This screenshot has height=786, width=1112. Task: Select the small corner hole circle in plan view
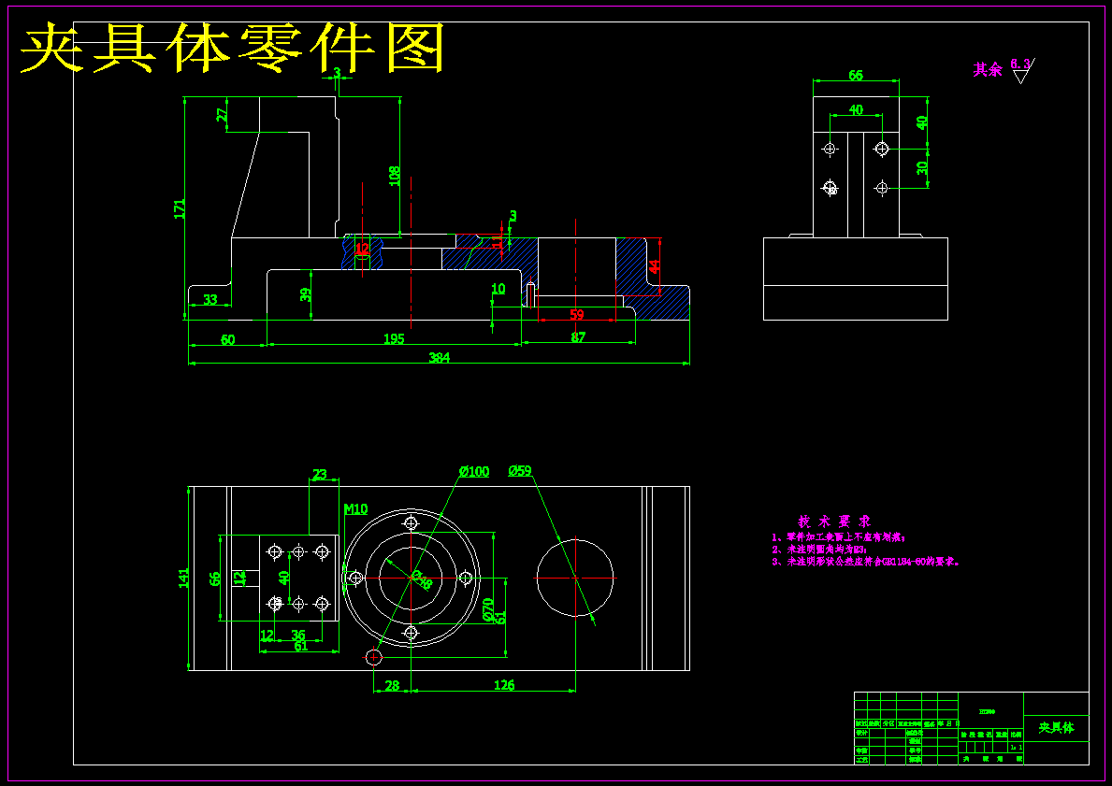pos(374,657)
